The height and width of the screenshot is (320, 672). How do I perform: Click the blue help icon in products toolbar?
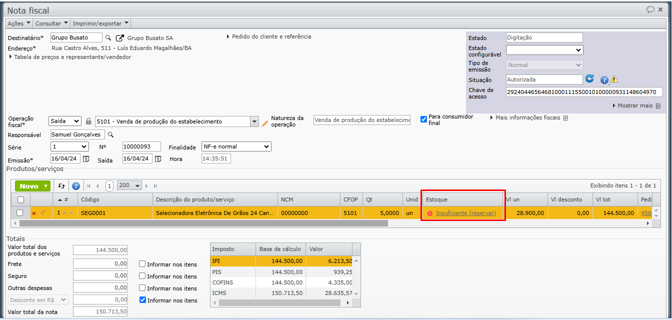pos(76,186)
